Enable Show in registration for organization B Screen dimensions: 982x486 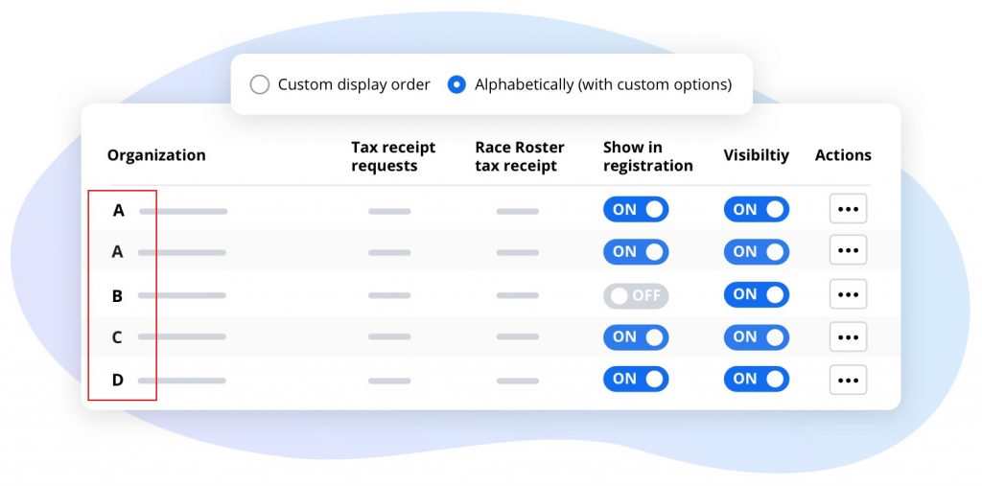click(635, 295)
